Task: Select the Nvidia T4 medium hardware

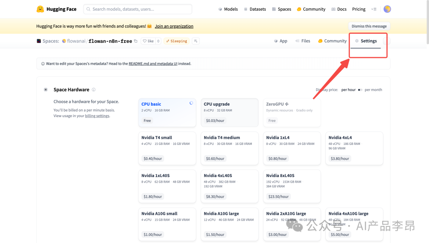Action: coord(230,148)
